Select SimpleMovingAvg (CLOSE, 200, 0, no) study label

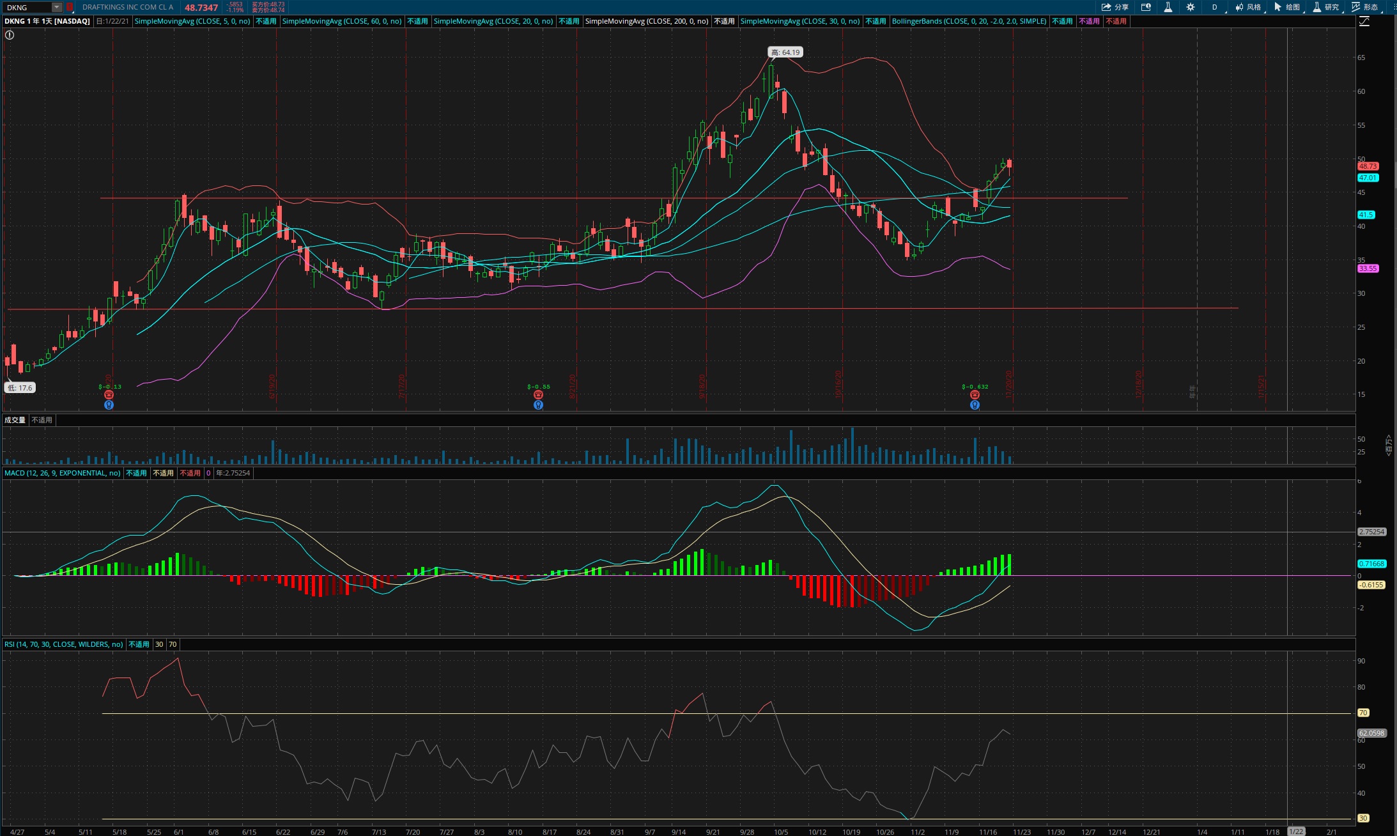click(647, 21)
